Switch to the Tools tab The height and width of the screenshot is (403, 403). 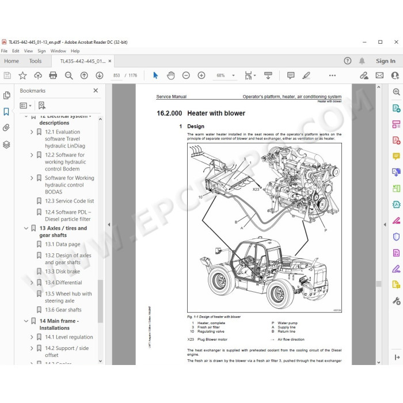[35, 61]
